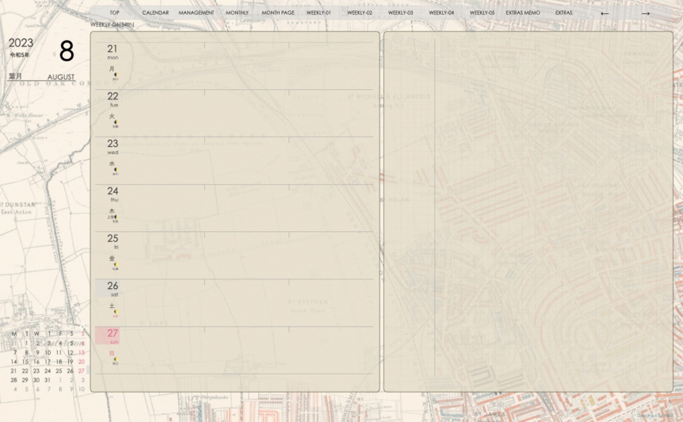
Task: Select the WEEKLY-01 tab
Action: [x=319, y=13]
